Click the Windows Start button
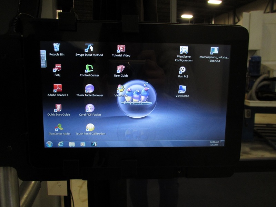The width and height of the screenshot is (276, 207). (x=49, y=144)
